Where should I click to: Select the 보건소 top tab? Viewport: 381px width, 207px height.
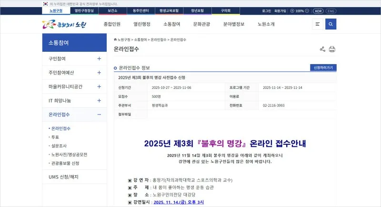[113, 10]
